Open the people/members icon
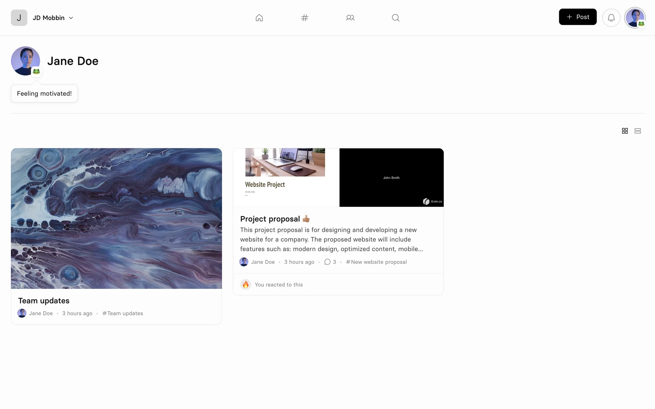 pos(350,18)
